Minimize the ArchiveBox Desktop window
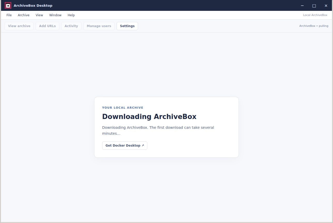Screen dimensions: 333x223 pos(302,5)
